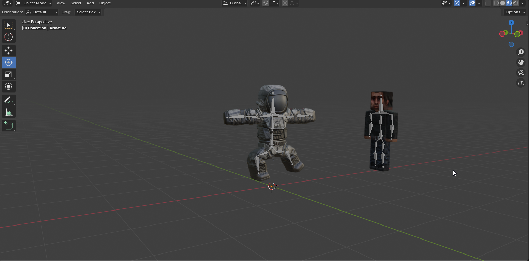This screenshot has height=261, width=529.
Task: Select the Measure tool
Action: coord(9,112)
